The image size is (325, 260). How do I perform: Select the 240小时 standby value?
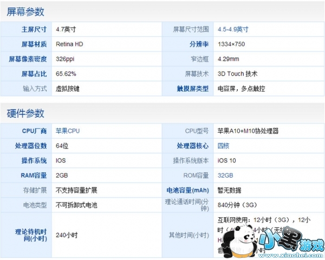pyautogui.click(x=67, y=235)
